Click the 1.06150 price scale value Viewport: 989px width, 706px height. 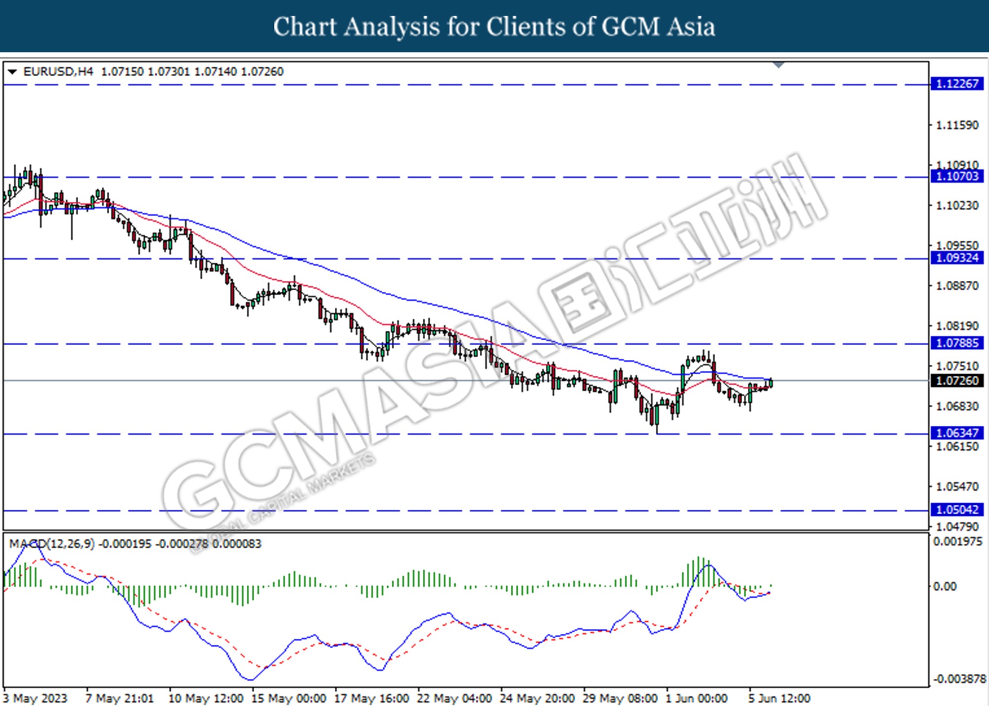click(x=957, y=446)
